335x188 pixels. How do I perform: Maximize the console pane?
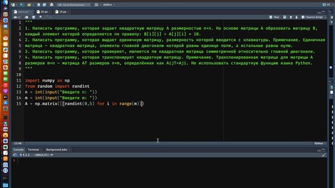[323, 150]
